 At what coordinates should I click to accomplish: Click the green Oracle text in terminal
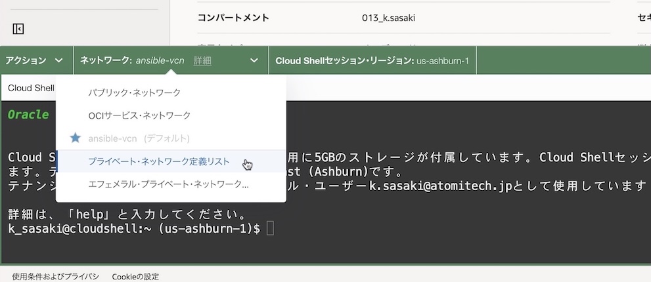click(x=28, y=115)
